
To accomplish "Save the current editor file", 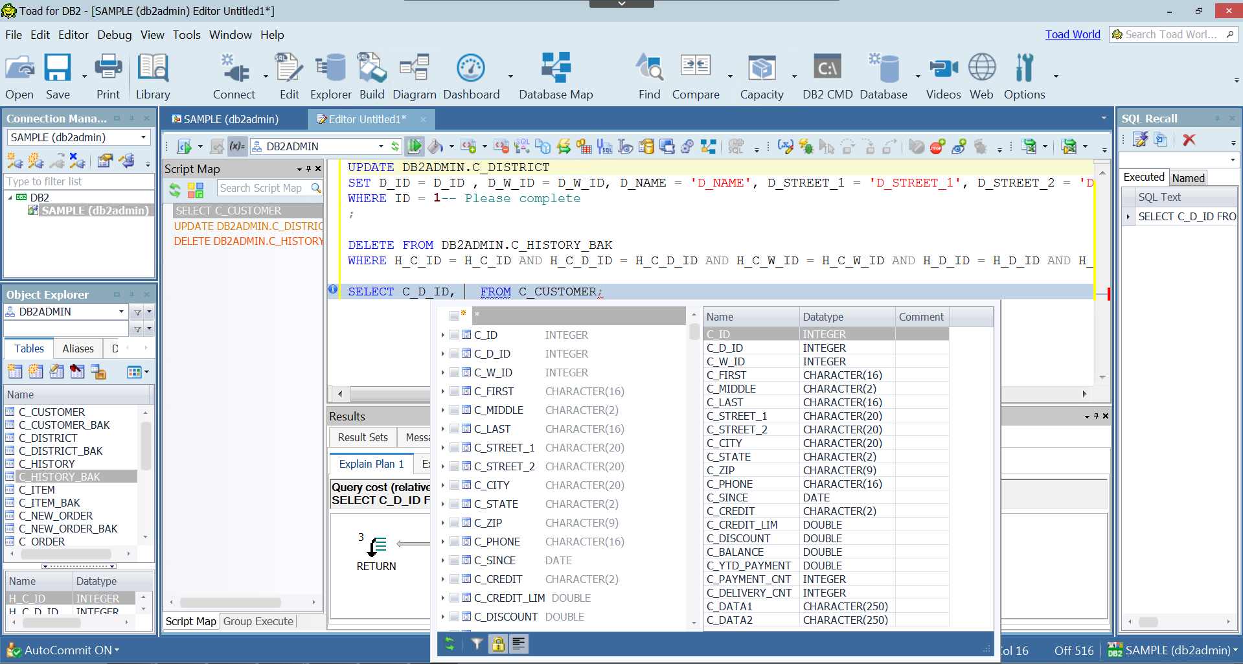I will (x=58, y=76).
